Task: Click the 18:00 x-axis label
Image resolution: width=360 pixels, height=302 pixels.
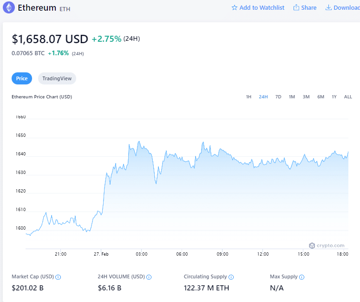Action: 342,254
